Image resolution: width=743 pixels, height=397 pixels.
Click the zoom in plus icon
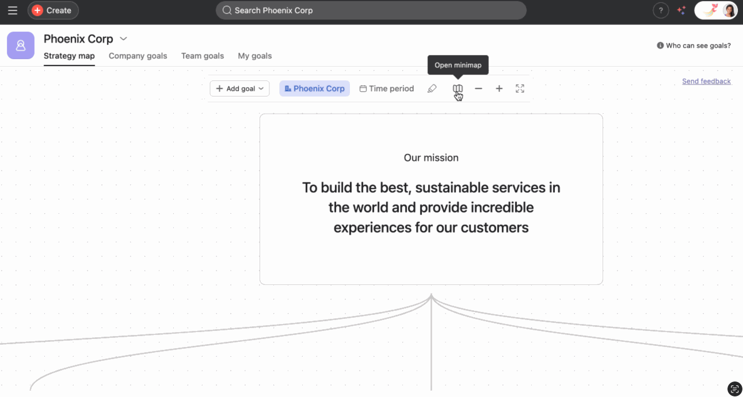[x=499, y=88]
